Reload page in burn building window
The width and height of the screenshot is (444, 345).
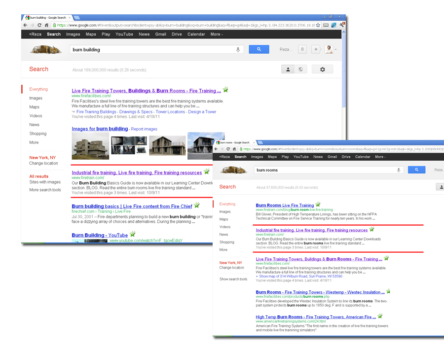39,25
